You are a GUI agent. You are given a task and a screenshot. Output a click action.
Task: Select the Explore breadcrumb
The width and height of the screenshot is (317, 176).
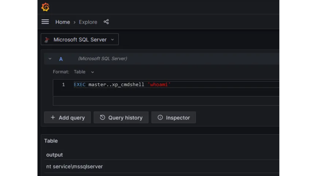pos(88,22)
